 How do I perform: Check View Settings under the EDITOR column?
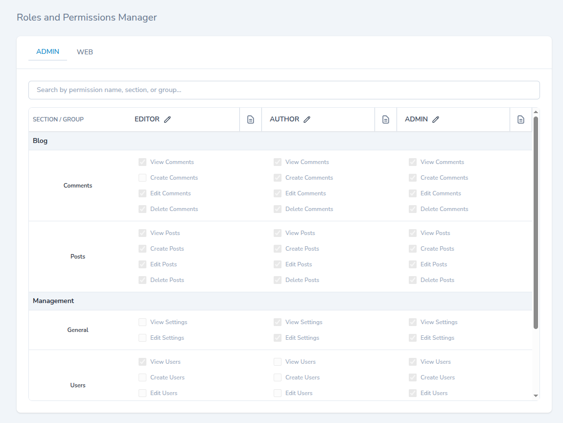click(142, 322)
